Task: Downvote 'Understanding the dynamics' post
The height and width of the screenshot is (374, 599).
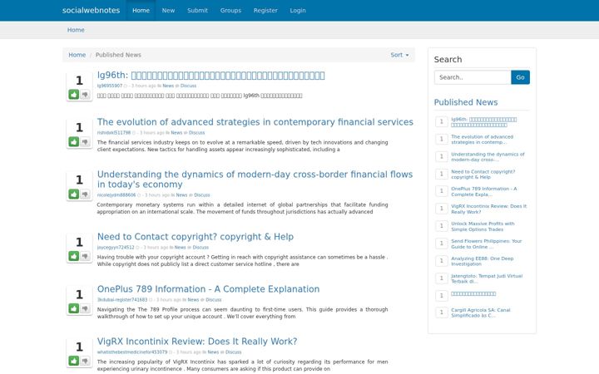Action: [x=85, y=194]
